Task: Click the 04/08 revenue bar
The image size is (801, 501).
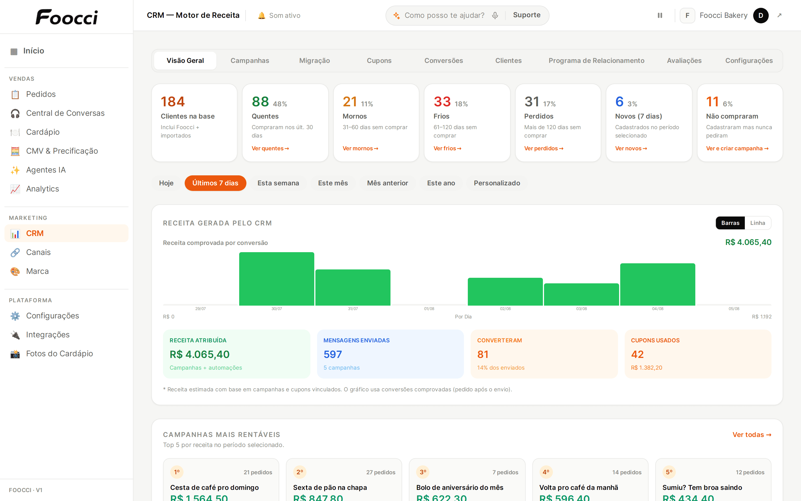Action: [x=657, y=284]
